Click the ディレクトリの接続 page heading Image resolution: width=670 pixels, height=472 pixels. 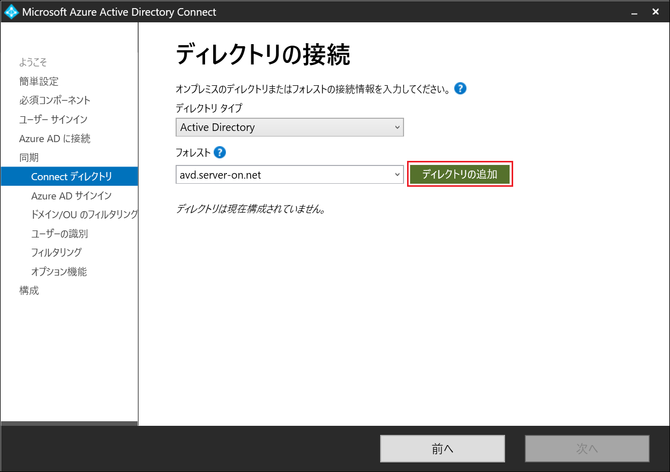[263, 54]
